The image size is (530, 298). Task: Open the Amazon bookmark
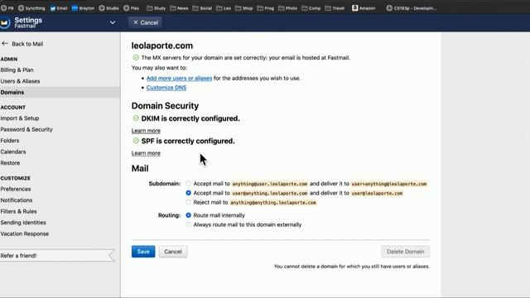coord(364,8)
